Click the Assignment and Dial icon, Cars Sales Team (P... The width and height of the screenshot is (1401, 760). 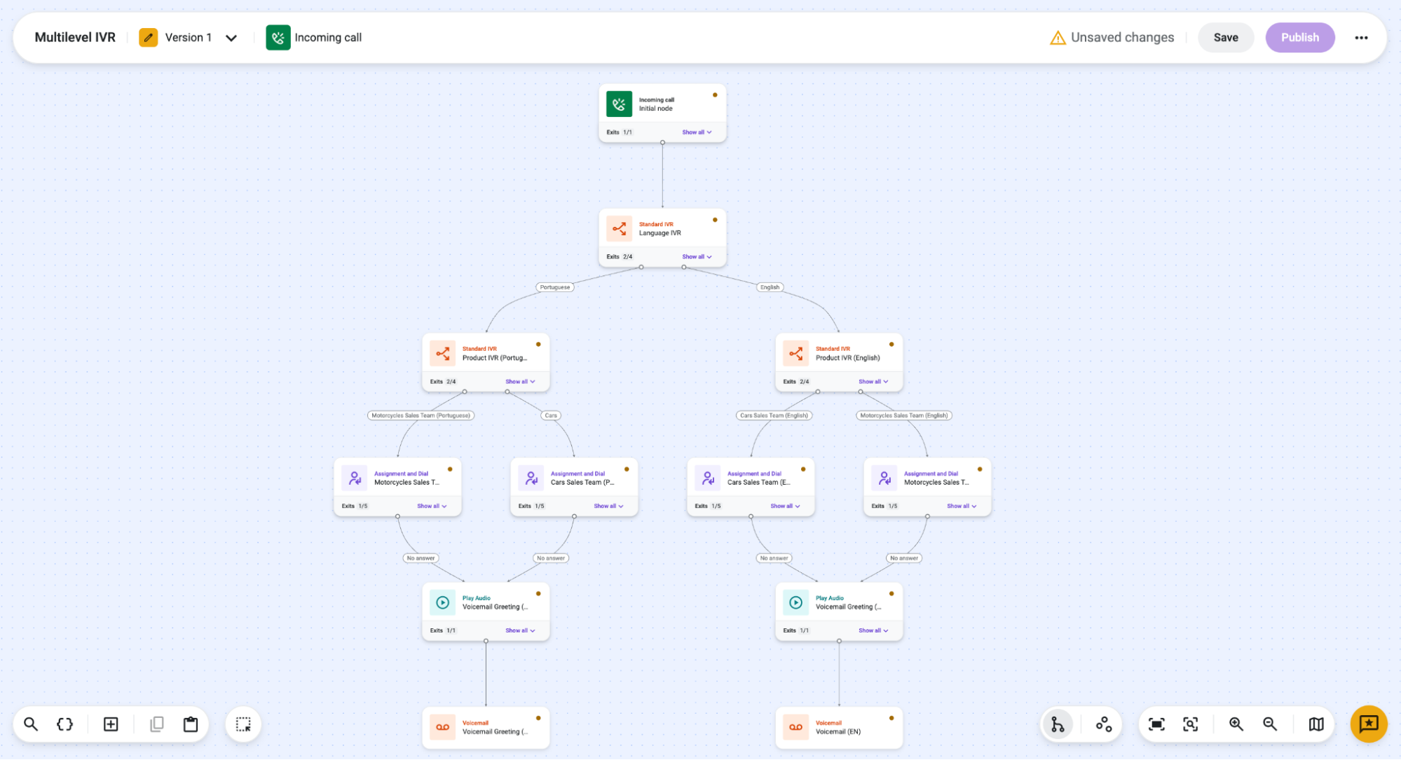pos(531,478)
